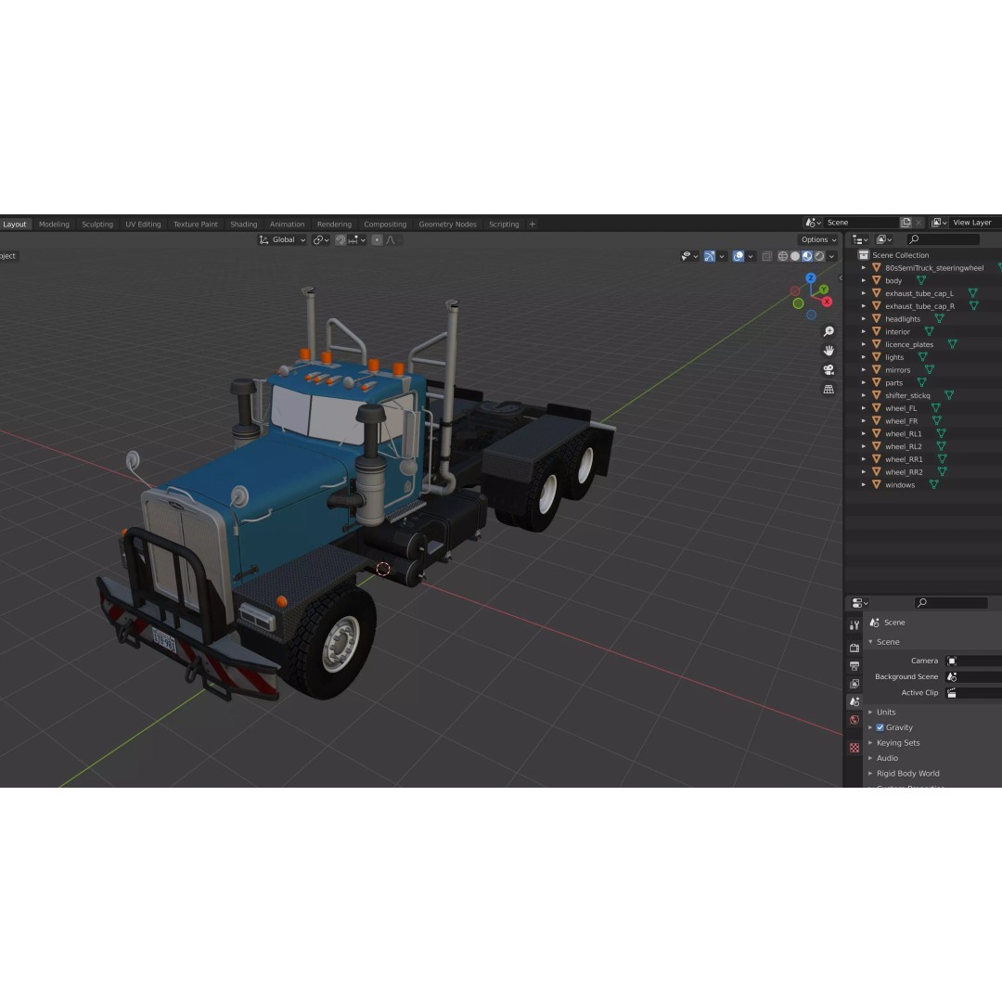Image resolution: width=1002 pixels, height=1002 pixels.
Task: Click the mesh data icon next to mirrors
Action: (929, 369)
